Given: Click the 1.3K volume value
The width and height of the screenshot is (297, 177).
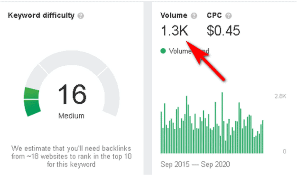Looking at the screenshot, I should point(175,31).
